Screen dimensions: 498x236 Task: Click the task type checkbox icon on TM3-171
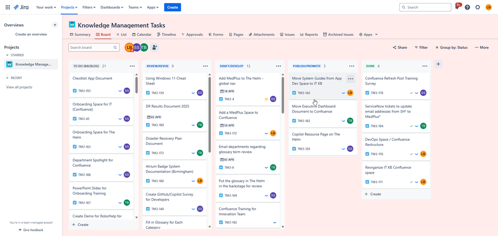click(x=367, y=182)
